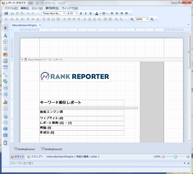Click the Save icon in toolbar
Image resolution: width=193 pixels, height=174 pixels.
tap(6, 13)
